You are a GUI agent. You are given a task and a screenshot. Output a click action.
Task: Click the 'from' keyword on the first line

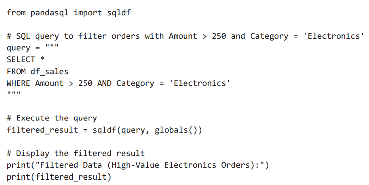tap(16, 12)
